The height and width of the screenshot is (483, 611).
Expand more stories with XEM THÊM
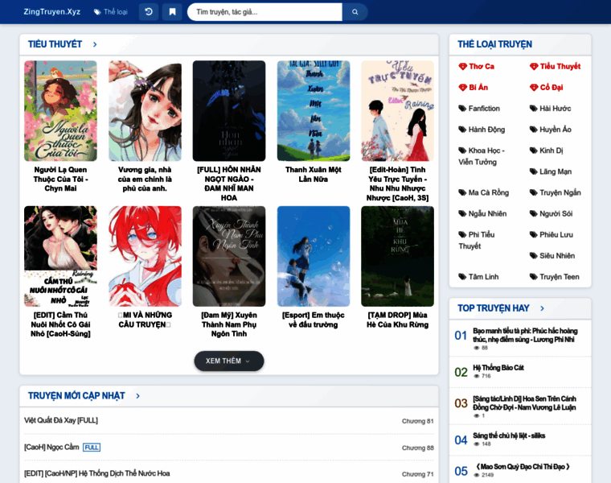click(x=229, y=361)
